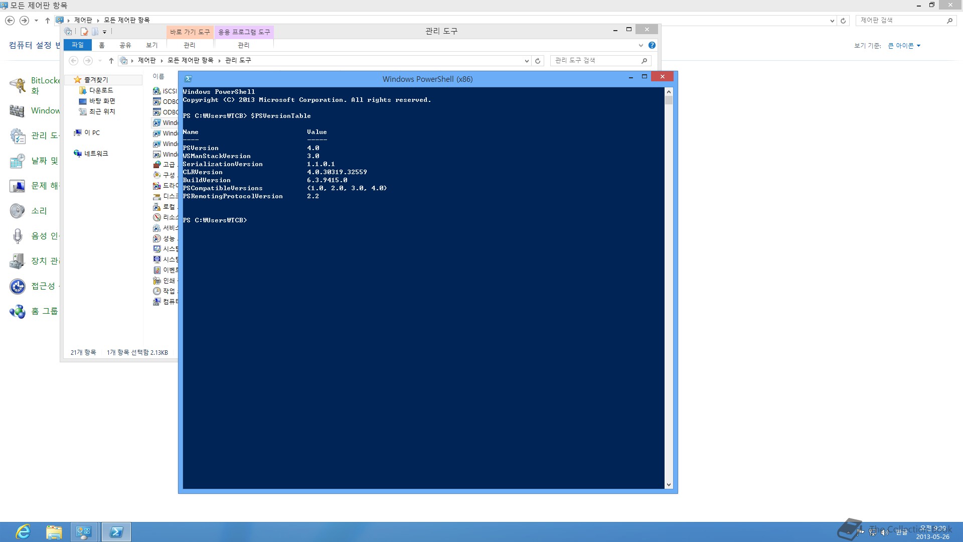Open 문제 해결 control panel item
The width and height of the screenshot is (963, 542).
34,186
